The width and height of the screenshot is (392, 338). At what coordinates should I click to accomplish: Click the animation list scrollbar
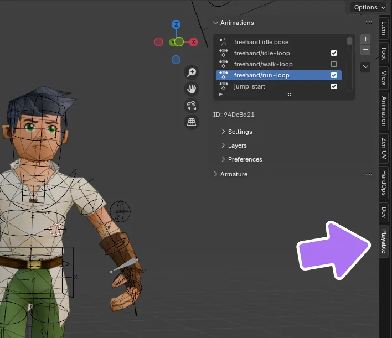point(349,42)
